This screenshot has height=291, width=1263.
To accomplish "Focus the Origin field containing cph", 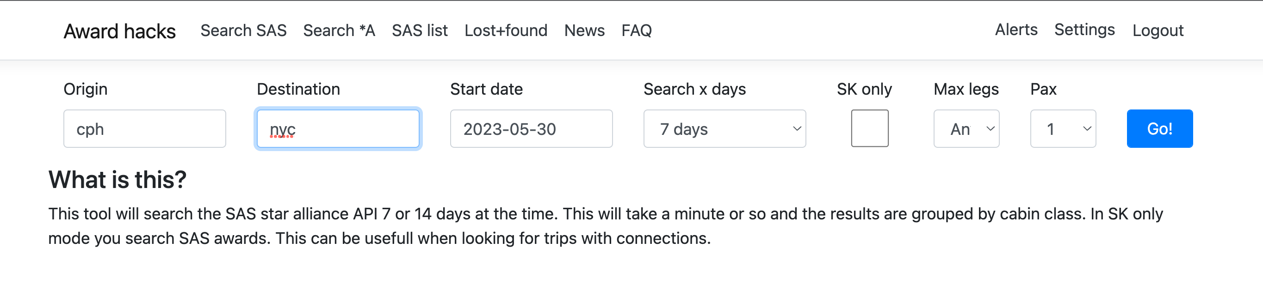I will coord(145,129).
